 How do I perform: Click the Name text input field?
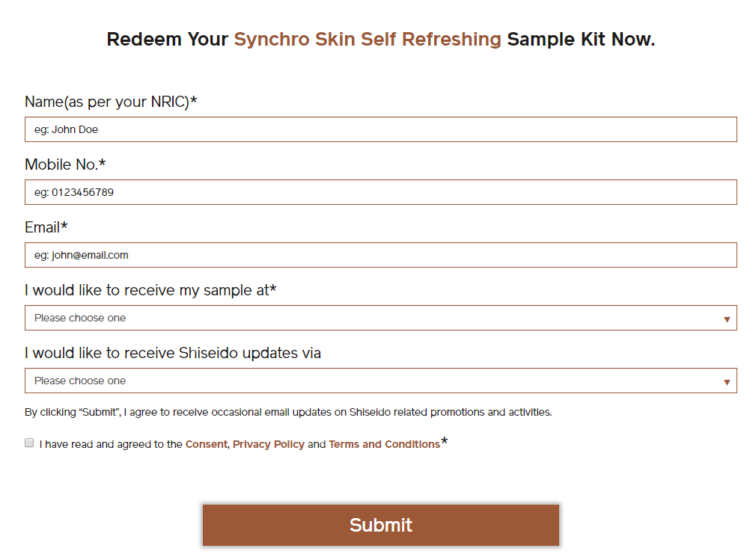[x=380, y=129]
